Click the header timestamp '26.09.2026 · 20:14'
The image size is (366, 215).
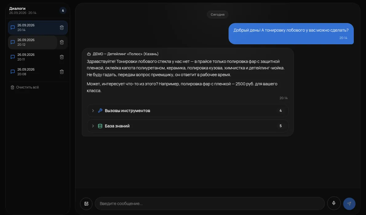click(23, 13)
